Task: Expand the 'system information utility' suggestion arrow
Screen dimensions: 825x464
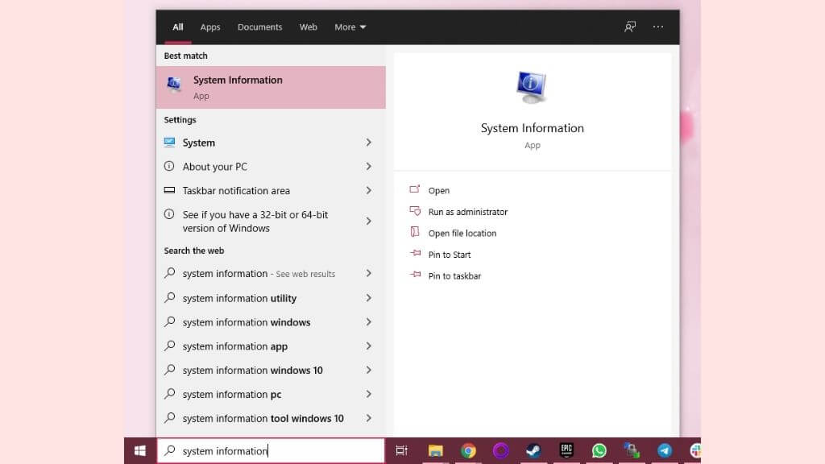Action: click(368, 298)
